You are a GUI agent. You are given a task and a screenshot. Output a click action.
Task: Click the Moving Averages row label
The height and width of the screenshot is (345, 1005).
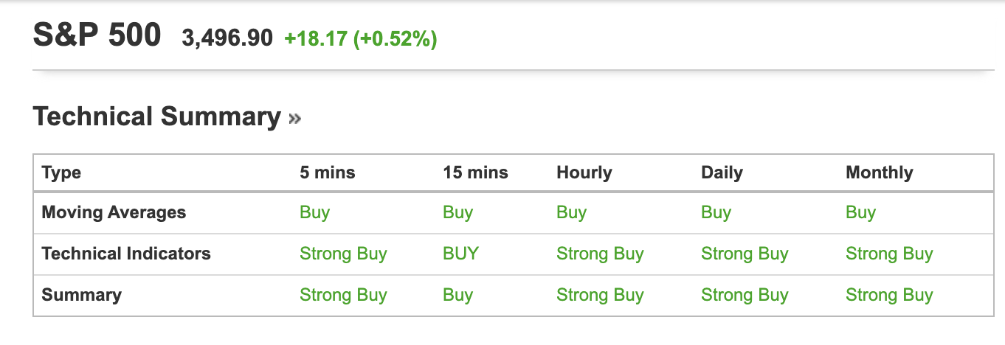(114, 213)
